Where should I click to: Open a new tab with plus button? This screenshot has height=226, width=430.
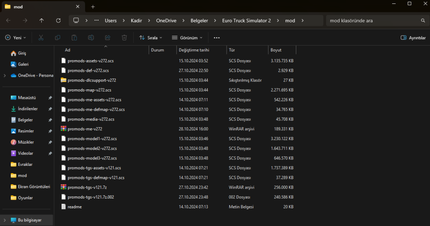coord(93,7)
